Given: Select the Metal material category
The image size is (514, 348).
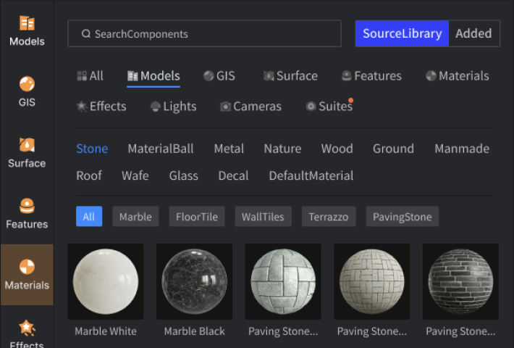Looking at the screenshot, I should pos(229,149).
